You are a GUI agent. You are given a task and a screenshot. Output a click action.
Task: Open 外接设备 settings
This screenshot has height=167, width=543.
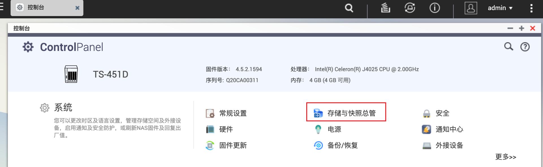point(449,145)
